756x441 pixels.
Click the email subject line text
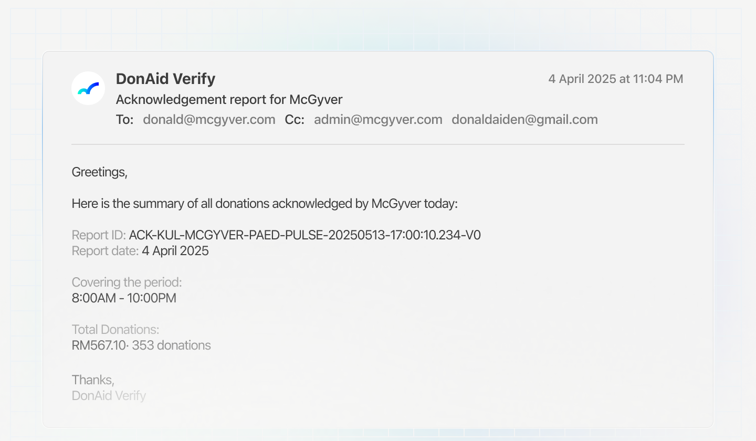coord(229,100)
